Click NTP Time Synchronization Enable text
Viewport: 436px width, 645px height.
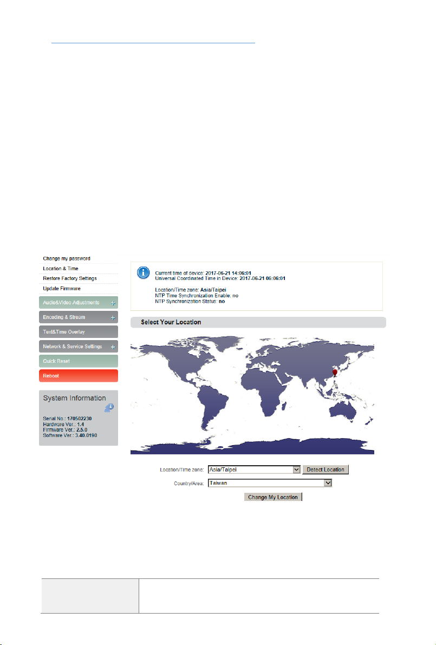coord(197,295)
